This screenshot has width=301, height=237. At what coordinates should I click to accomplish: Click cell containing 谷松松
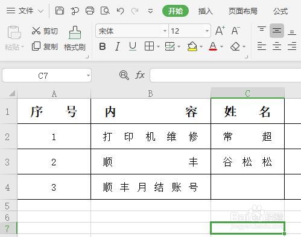[x=247, y=162]
